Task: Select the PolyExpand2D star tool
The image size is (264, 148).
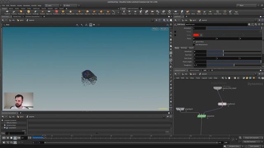Action: coord(71,12)
